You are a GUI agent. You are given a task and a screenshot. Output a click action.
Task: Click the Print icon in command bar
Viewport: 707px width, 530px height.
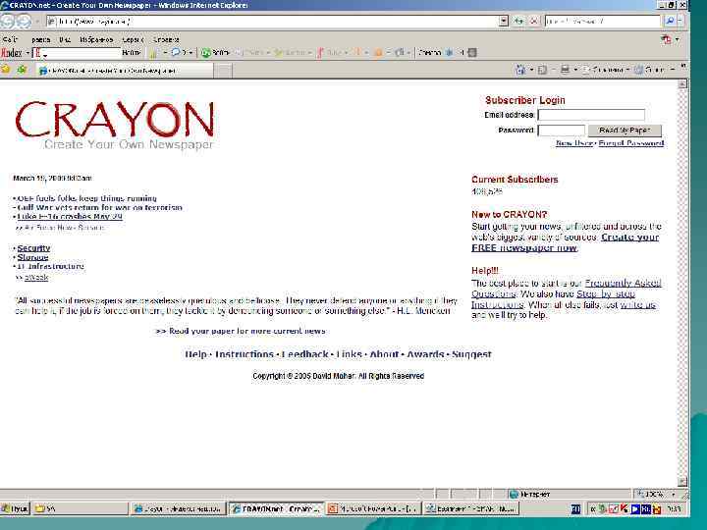(565, 70)
